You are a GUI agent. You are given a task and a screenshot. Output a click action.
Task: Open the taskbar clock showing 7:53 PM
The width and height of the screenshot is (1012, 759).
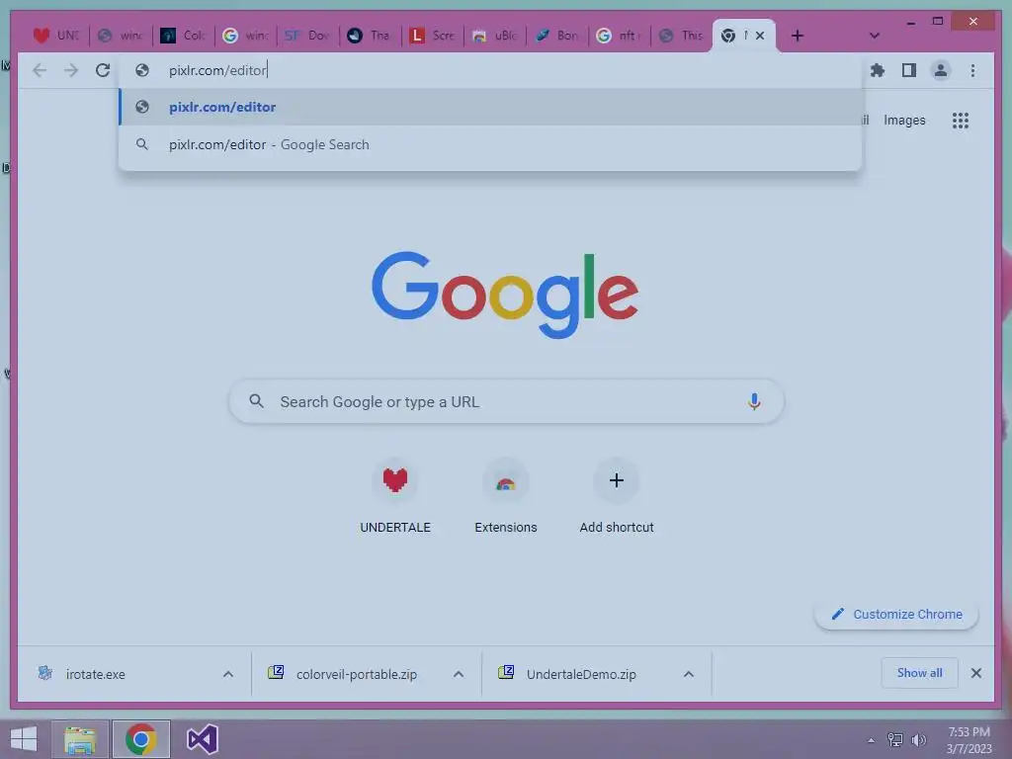(x=969, y=740)
